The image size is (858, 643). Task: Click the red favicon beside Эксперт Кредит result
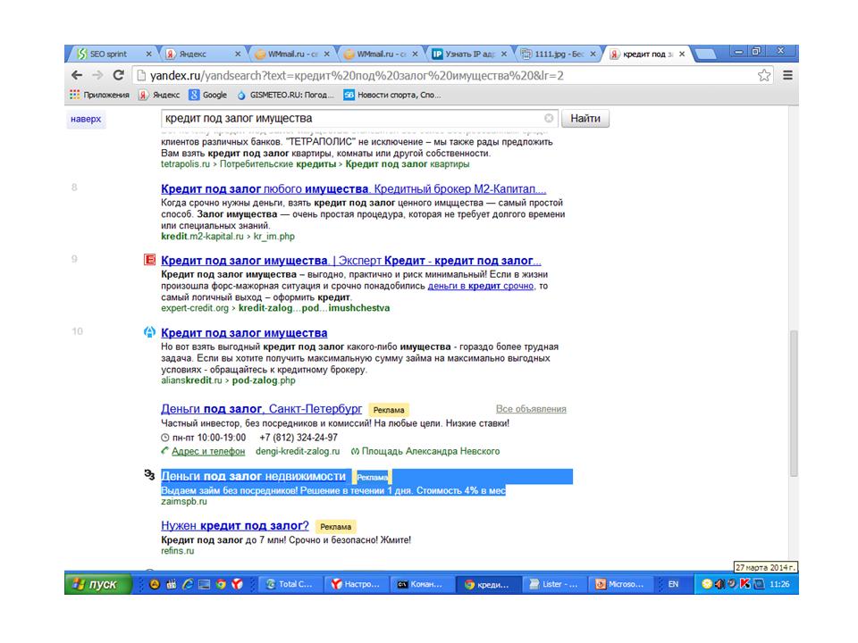tap(149, 259)
